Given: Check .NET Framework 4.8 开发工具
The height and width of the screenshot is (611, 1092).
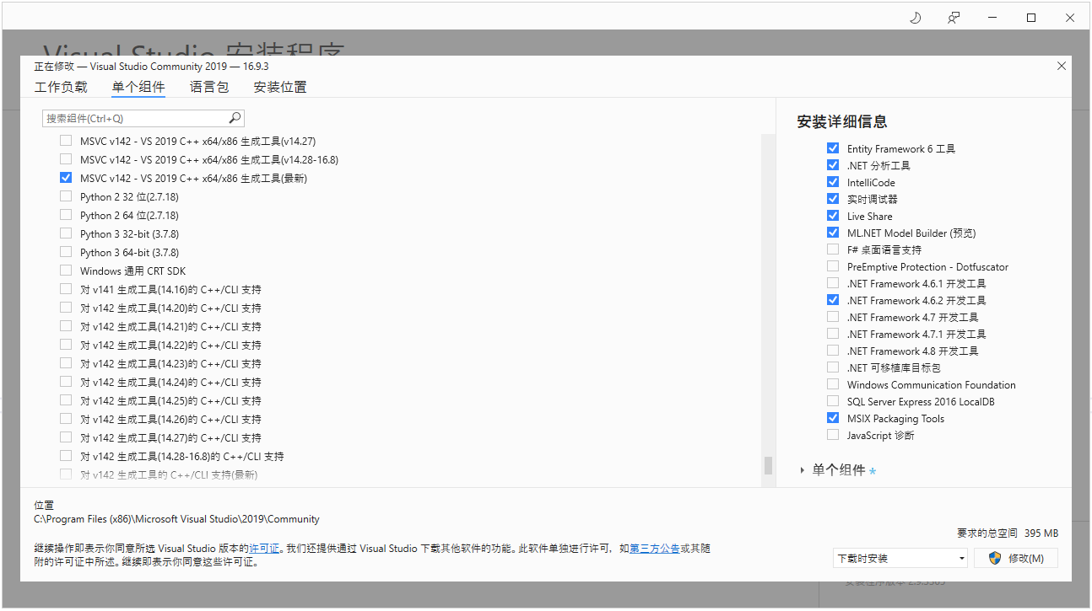Looking at the screenshot, I should [833, 351].
